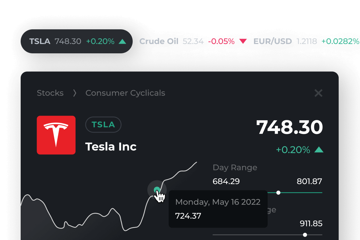Open the Stocks breadcrumb link
The image size is (360, 240).
tap(50, 93)
